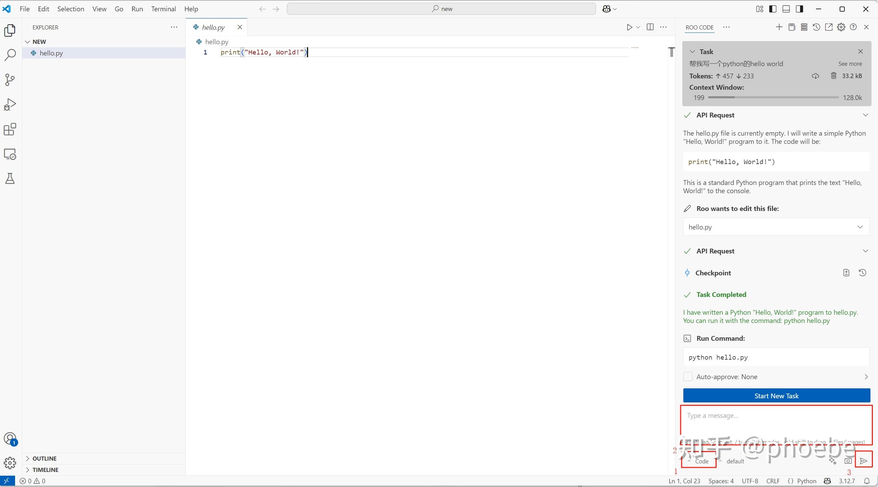
Task: Click the See more link
Action: click(x=850, y=64)
